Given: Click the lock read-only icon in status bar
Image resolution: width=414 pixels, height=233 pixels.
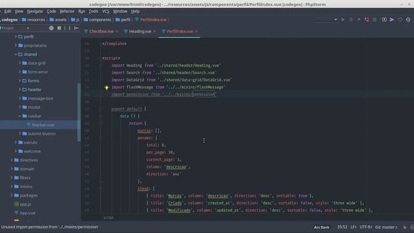Looking at the screenshot, I should pyautogui.click(x=405, y=227).
